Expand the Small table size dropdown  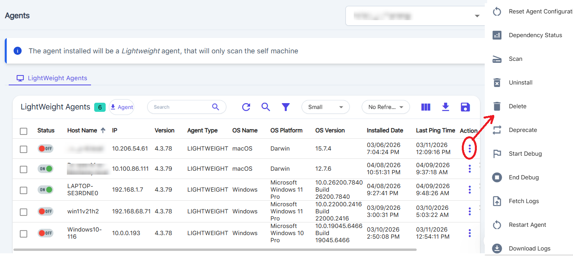click(x=325, y=107)
